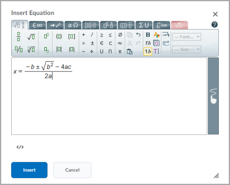
Task: Toggle the highlighted auto-italic 1b button
Action: click(148, 51)
